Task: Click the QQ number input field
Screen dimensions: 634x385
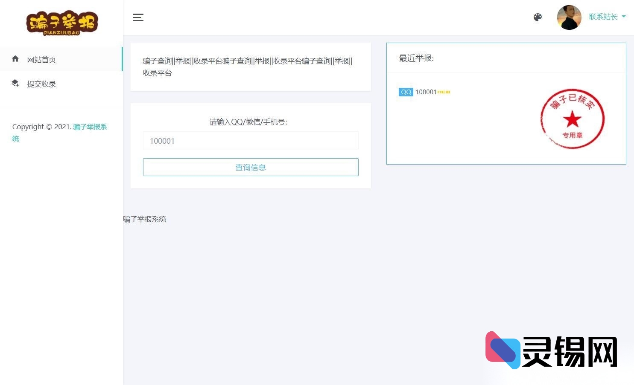Action: 251,141
